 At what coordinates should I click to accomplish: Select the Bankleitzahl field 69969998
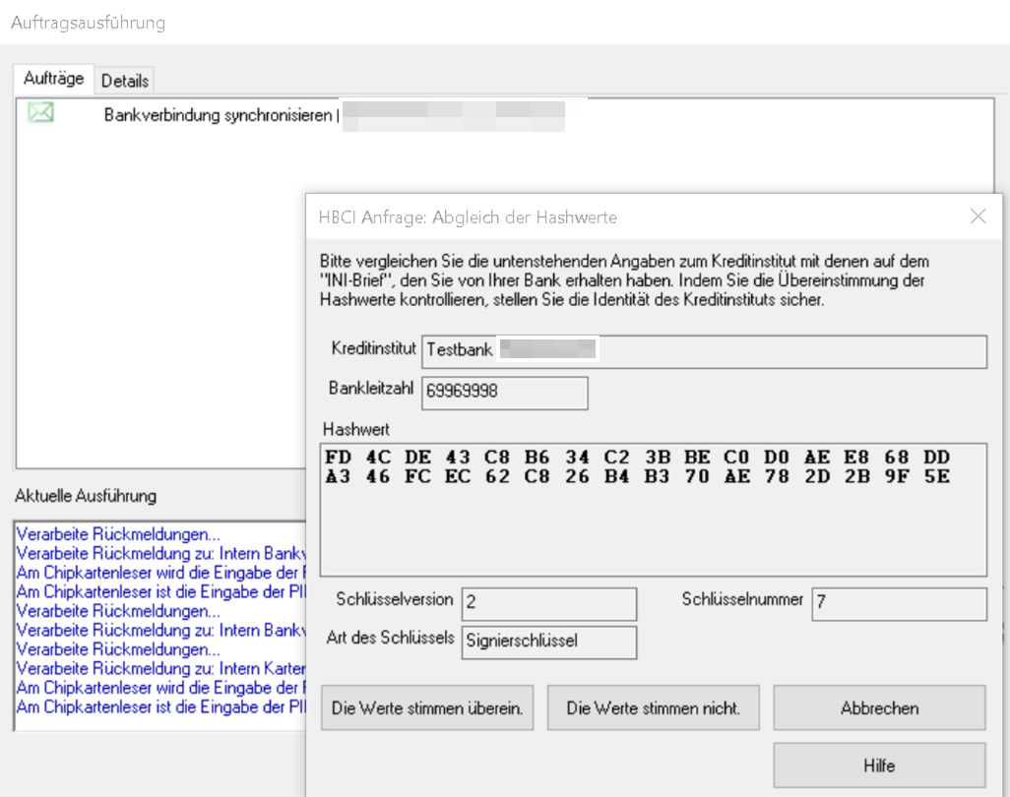coord(504,392)
